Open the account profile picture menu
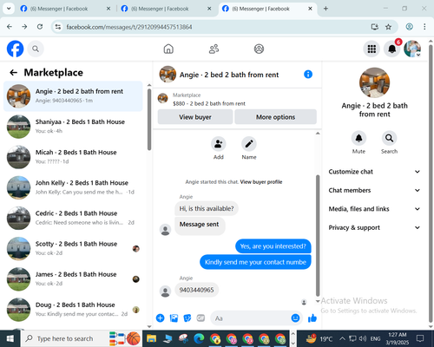The width and height of the screenshot is (434, 347). (412, 49)
